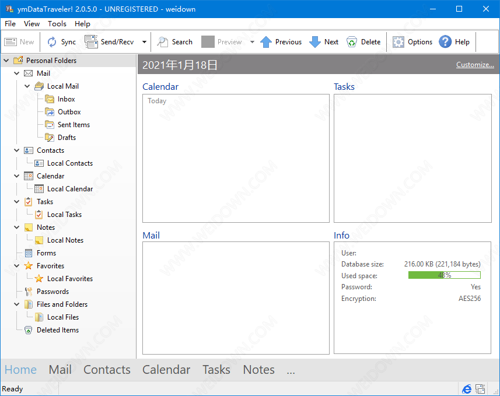Click the Internet Explorer status bar icon

pyautogui.click(x=467, y=389)
